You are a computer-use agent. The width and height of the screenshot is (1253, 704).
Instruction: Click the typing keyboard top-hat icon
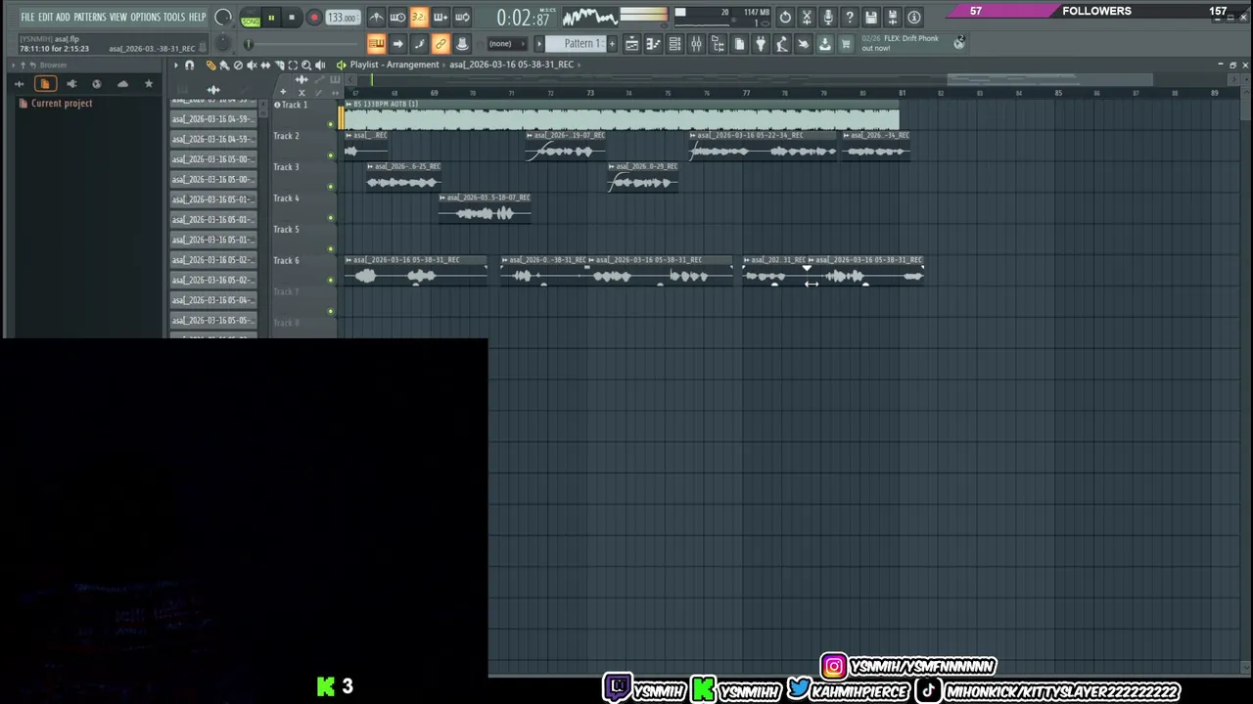click(x=462, y=44)
